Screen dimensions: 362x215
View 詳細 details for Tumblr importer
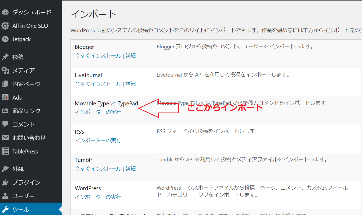click(130, 169)
